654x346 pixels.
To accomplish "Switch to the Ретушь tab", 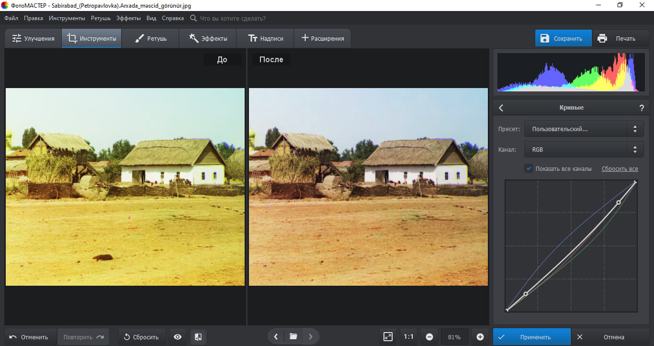I will 150,38.
